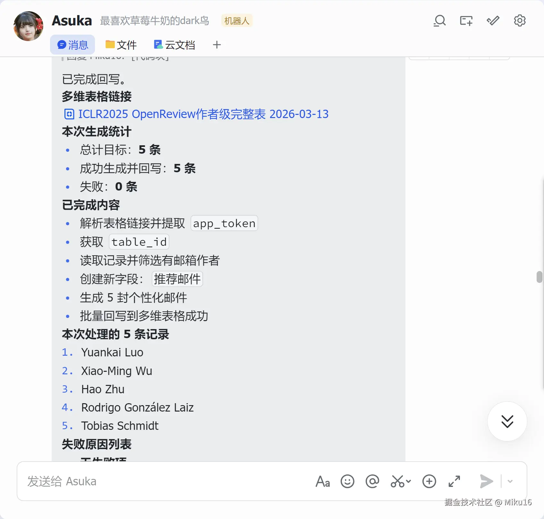The height and width of the screenshot is (519, 544).
Task: Switch to the 文件 tab
Action: pos(121,45)
